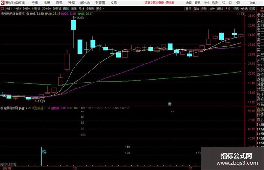Open the 资讯 menu
This screenshot has width=264, height=170.
click(x=59, y=3)
